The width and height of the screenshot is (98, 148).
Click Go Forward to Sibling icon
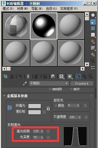(x=91, y=76)
